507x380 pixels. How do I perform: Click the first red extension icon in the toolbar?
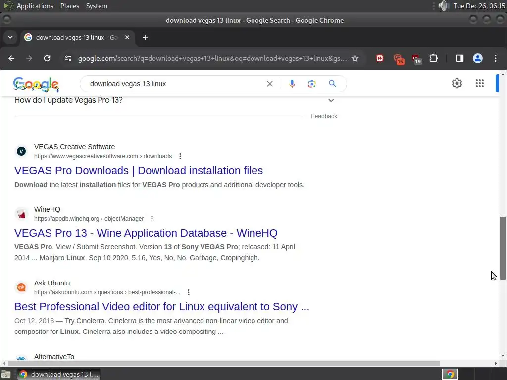click(380, 58)
